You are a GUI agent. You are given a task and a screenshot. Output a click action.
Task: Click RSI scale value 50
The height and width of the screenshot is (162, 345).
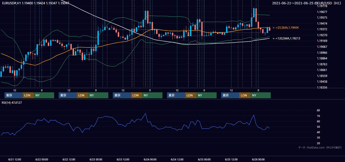pyautogui.click(x=318, y=127)
